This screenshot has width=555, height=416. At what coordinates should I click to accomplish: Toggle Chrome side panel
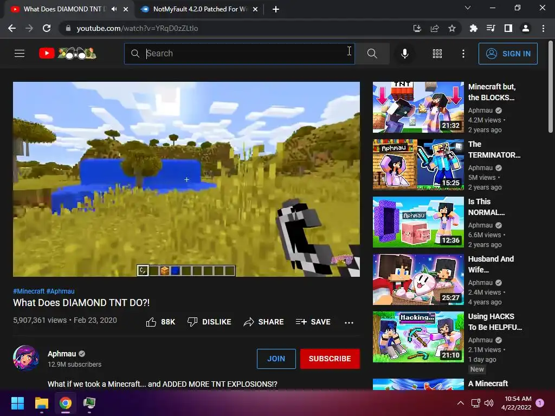tap(508, 28)
